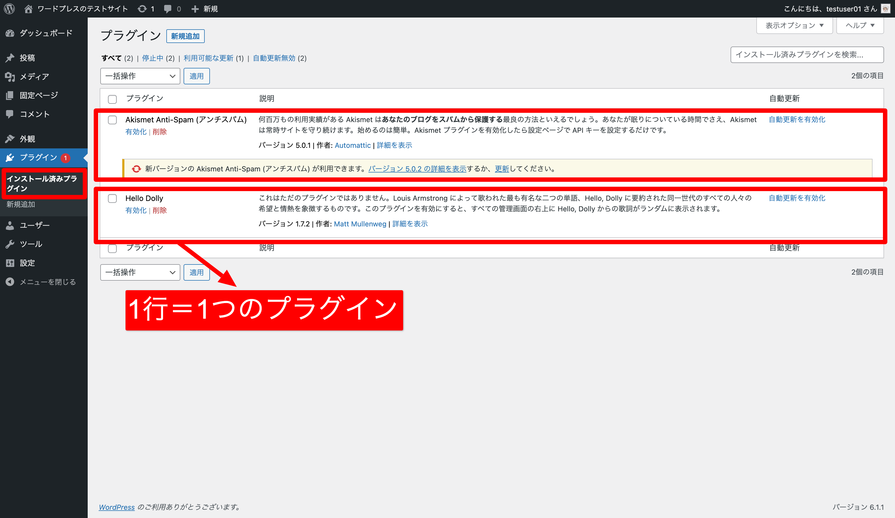Click the 更新 link in the Akismet notice
895x518 pixels.
502,169
